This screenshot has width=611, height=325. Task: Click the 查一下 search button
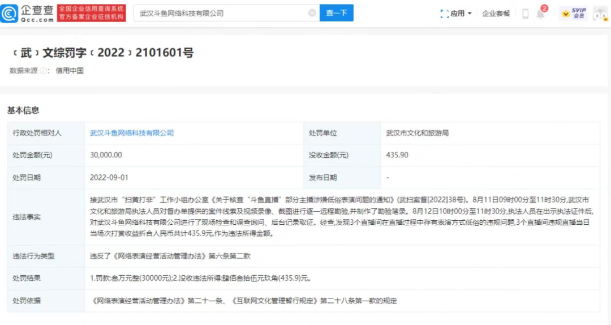(x=336, y=13)
